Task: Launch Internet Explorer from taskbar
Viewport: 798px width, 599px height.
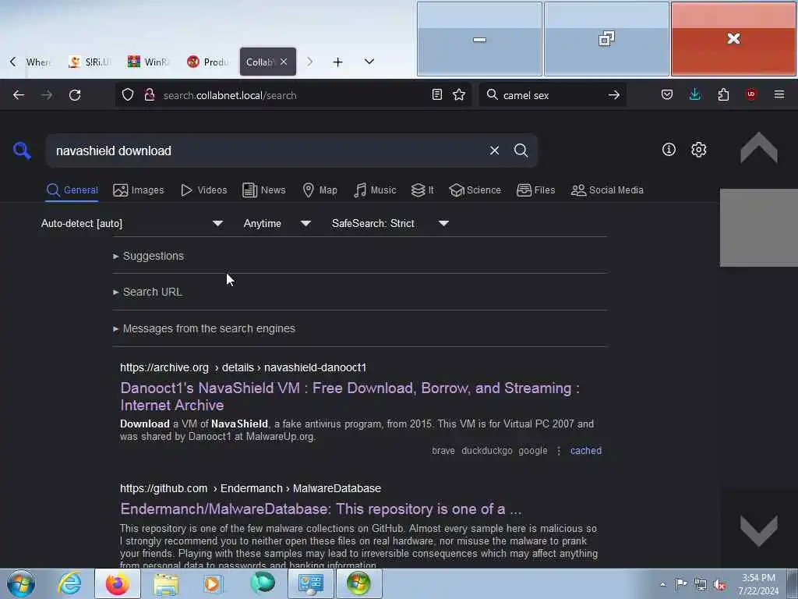Action: click(x=69, y=583)
